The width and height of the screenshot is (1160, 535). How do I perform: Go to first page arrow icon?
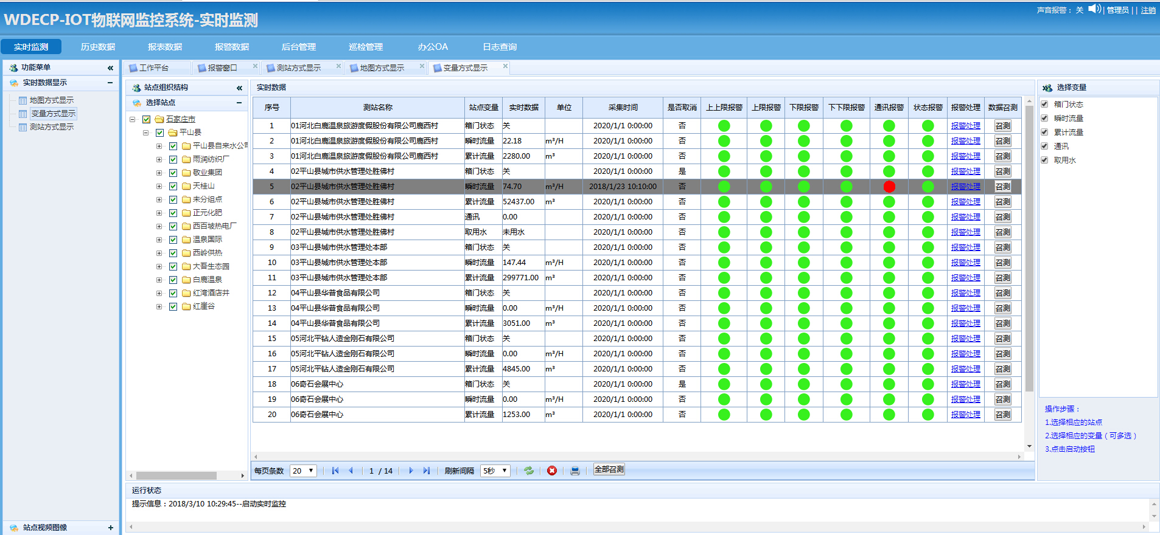coord(335,471)
